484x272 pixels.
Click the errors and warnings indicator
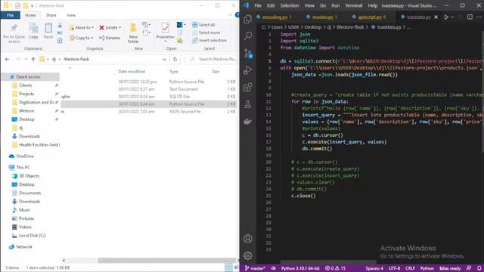335,268
